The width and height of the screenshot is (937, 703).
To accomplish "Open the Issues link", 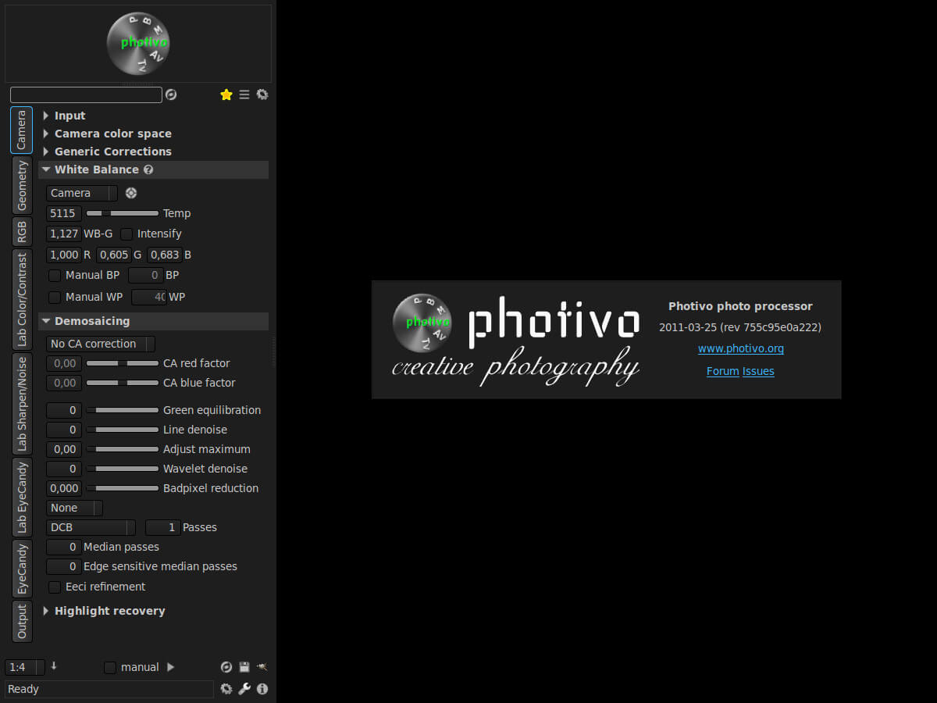I will tap(758, 371).
